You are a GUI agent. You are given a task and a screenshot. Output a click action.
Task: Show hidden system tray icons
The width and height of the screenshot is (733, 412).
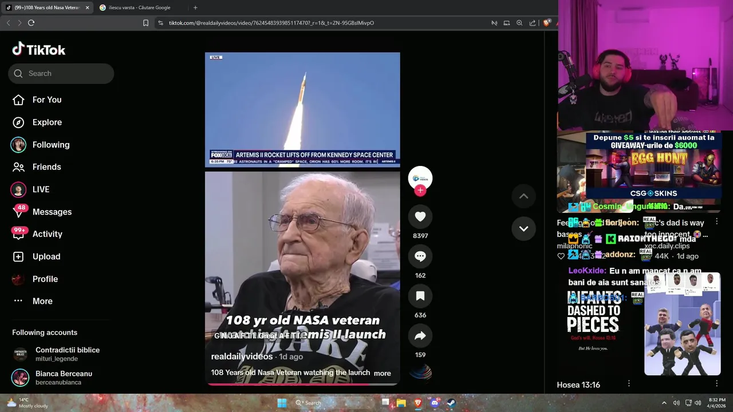coord(664,403)
